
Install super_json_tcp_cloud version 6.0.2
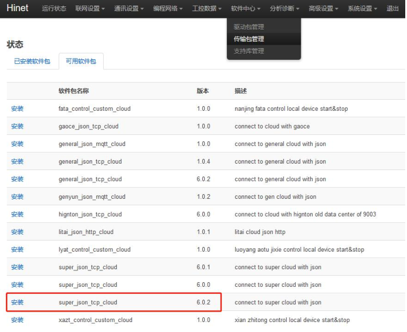tap(17, 302)
